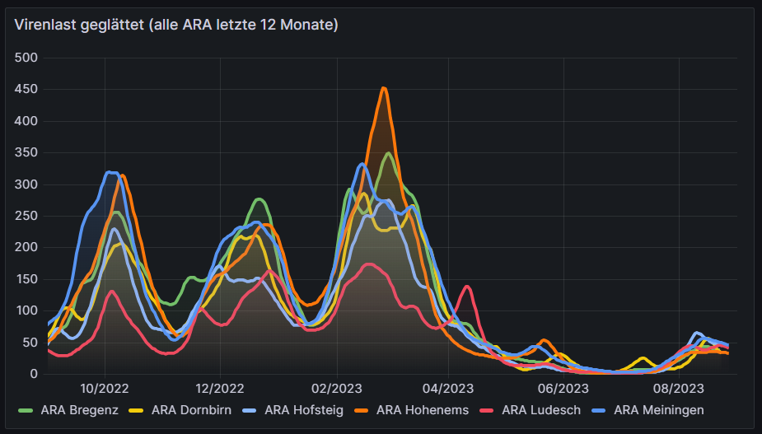Click yellow color marker for ARA Dornbirn
762x434 pixels.
[137, 409]
